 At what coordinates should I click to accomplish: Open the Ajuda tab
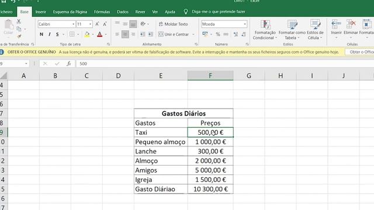(x=170, y=12)
